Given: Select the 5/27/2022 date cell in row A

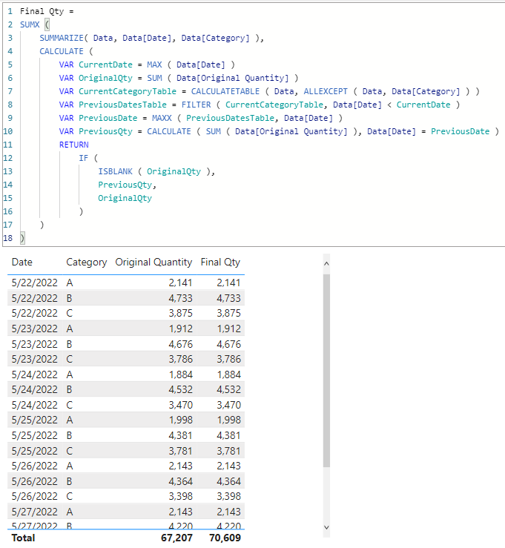Looking at the screenshot, I should tap(35, 512).
